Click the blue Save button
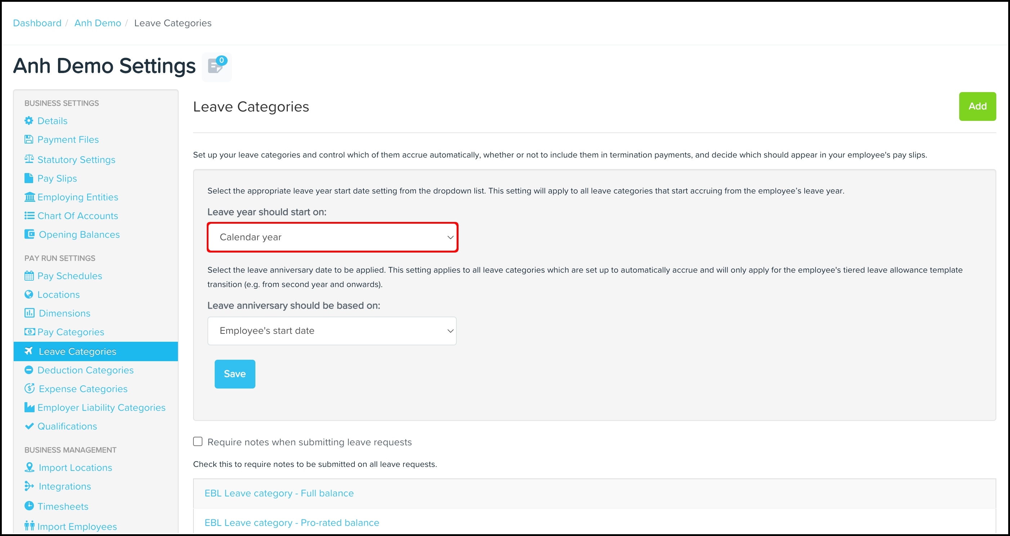This screenshot has height=536, width=1010. pyautogui.click(x=235, y=374)
